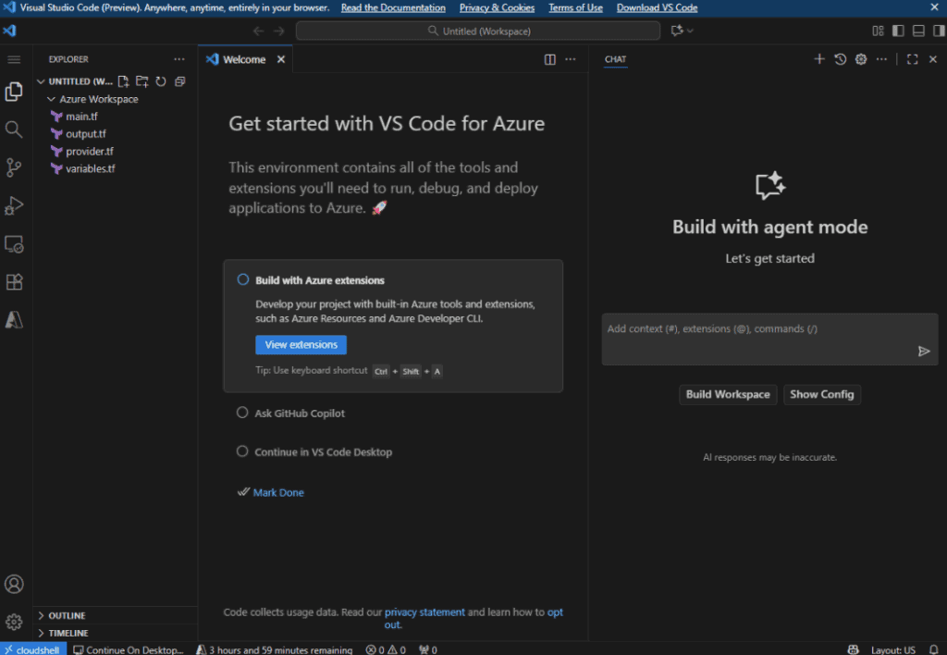This screenshot has width=947, height=655.
Task: Collapse all folders in Explorer
Action: [180, 81]
